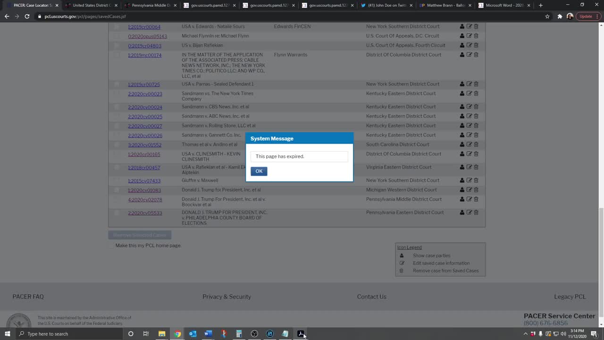
Task: Select checkbox for USA v. Edwards row
Action: [117, 26]
